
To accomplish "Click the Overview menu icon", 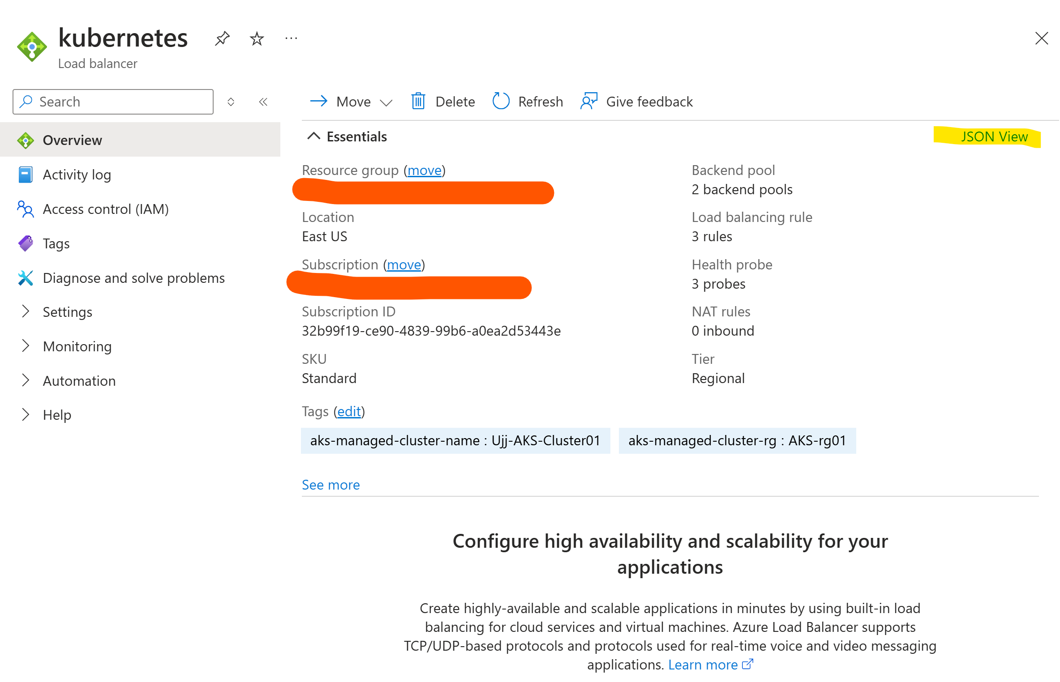I will click(x=26, y=140).
